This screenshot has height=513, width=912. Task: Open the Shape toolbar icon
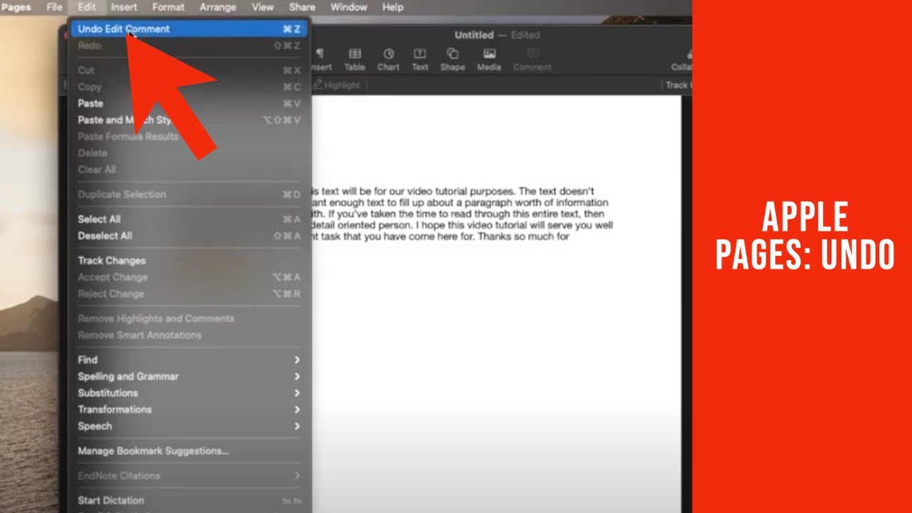[x=452, y=60]
